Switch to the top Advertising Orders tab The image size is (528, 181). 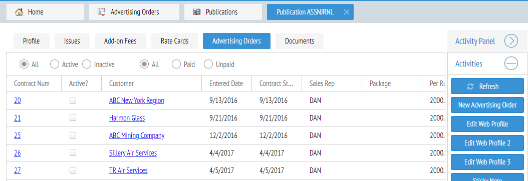coord(134,12)
